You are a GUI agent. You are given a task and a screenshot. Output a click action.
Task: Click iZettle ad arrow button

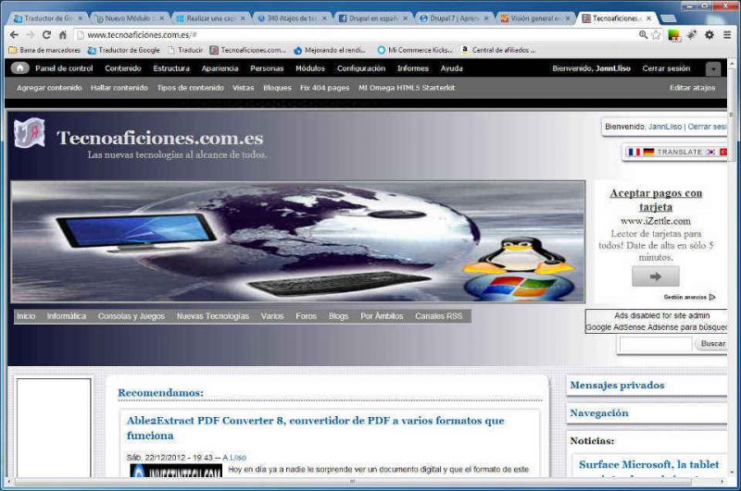pos(656,276)
